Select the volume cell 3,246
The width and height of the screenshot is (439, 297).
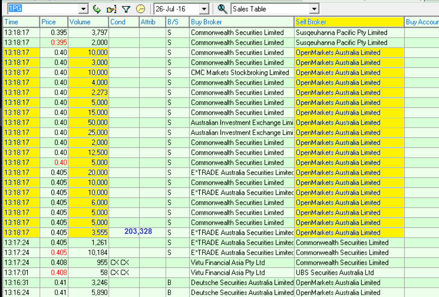(88, 283)
